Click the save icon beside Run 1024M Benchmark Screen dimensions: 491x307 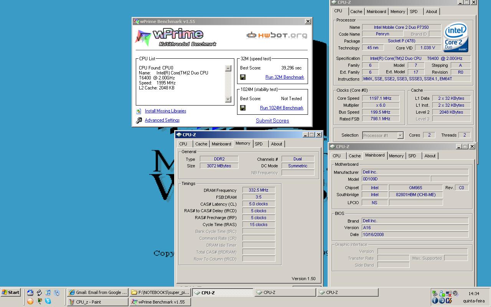pyautogui.click(x=243, y=108)
